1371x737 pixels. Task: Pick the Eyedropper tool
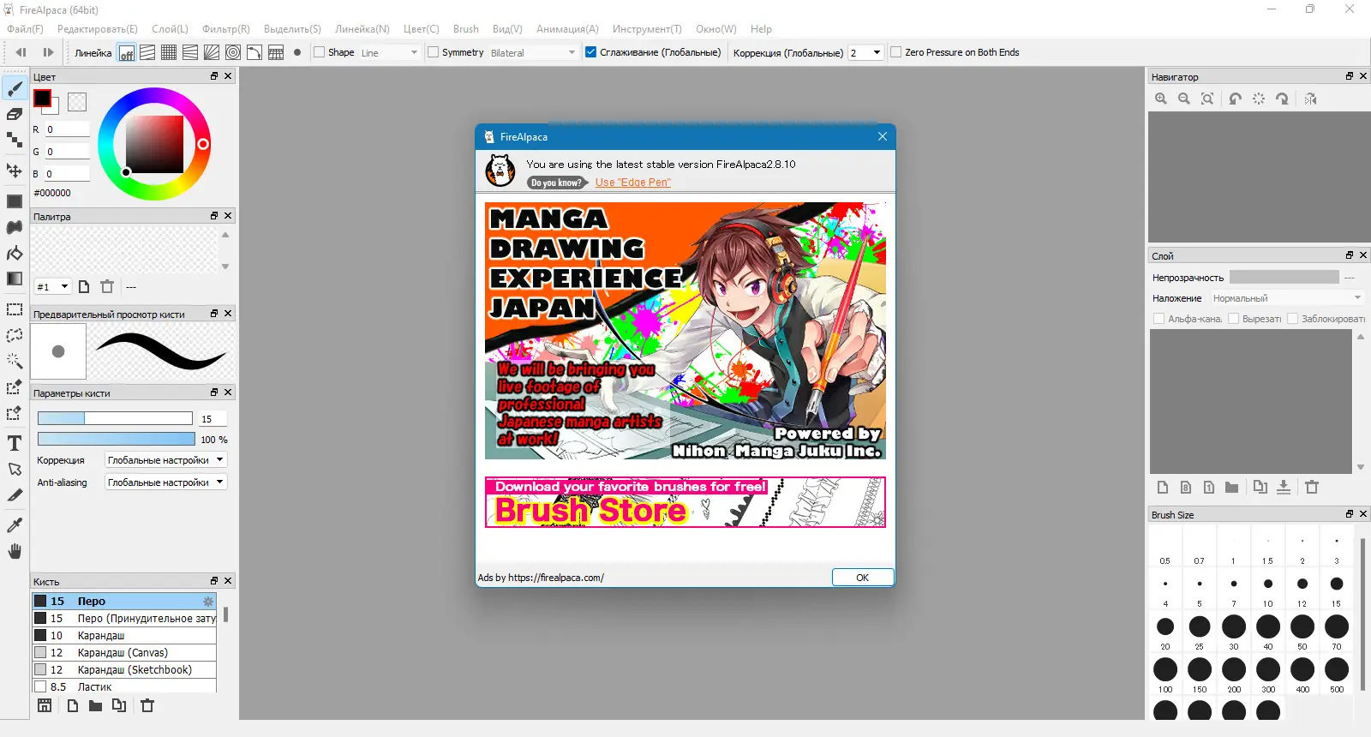click(15, 524)
